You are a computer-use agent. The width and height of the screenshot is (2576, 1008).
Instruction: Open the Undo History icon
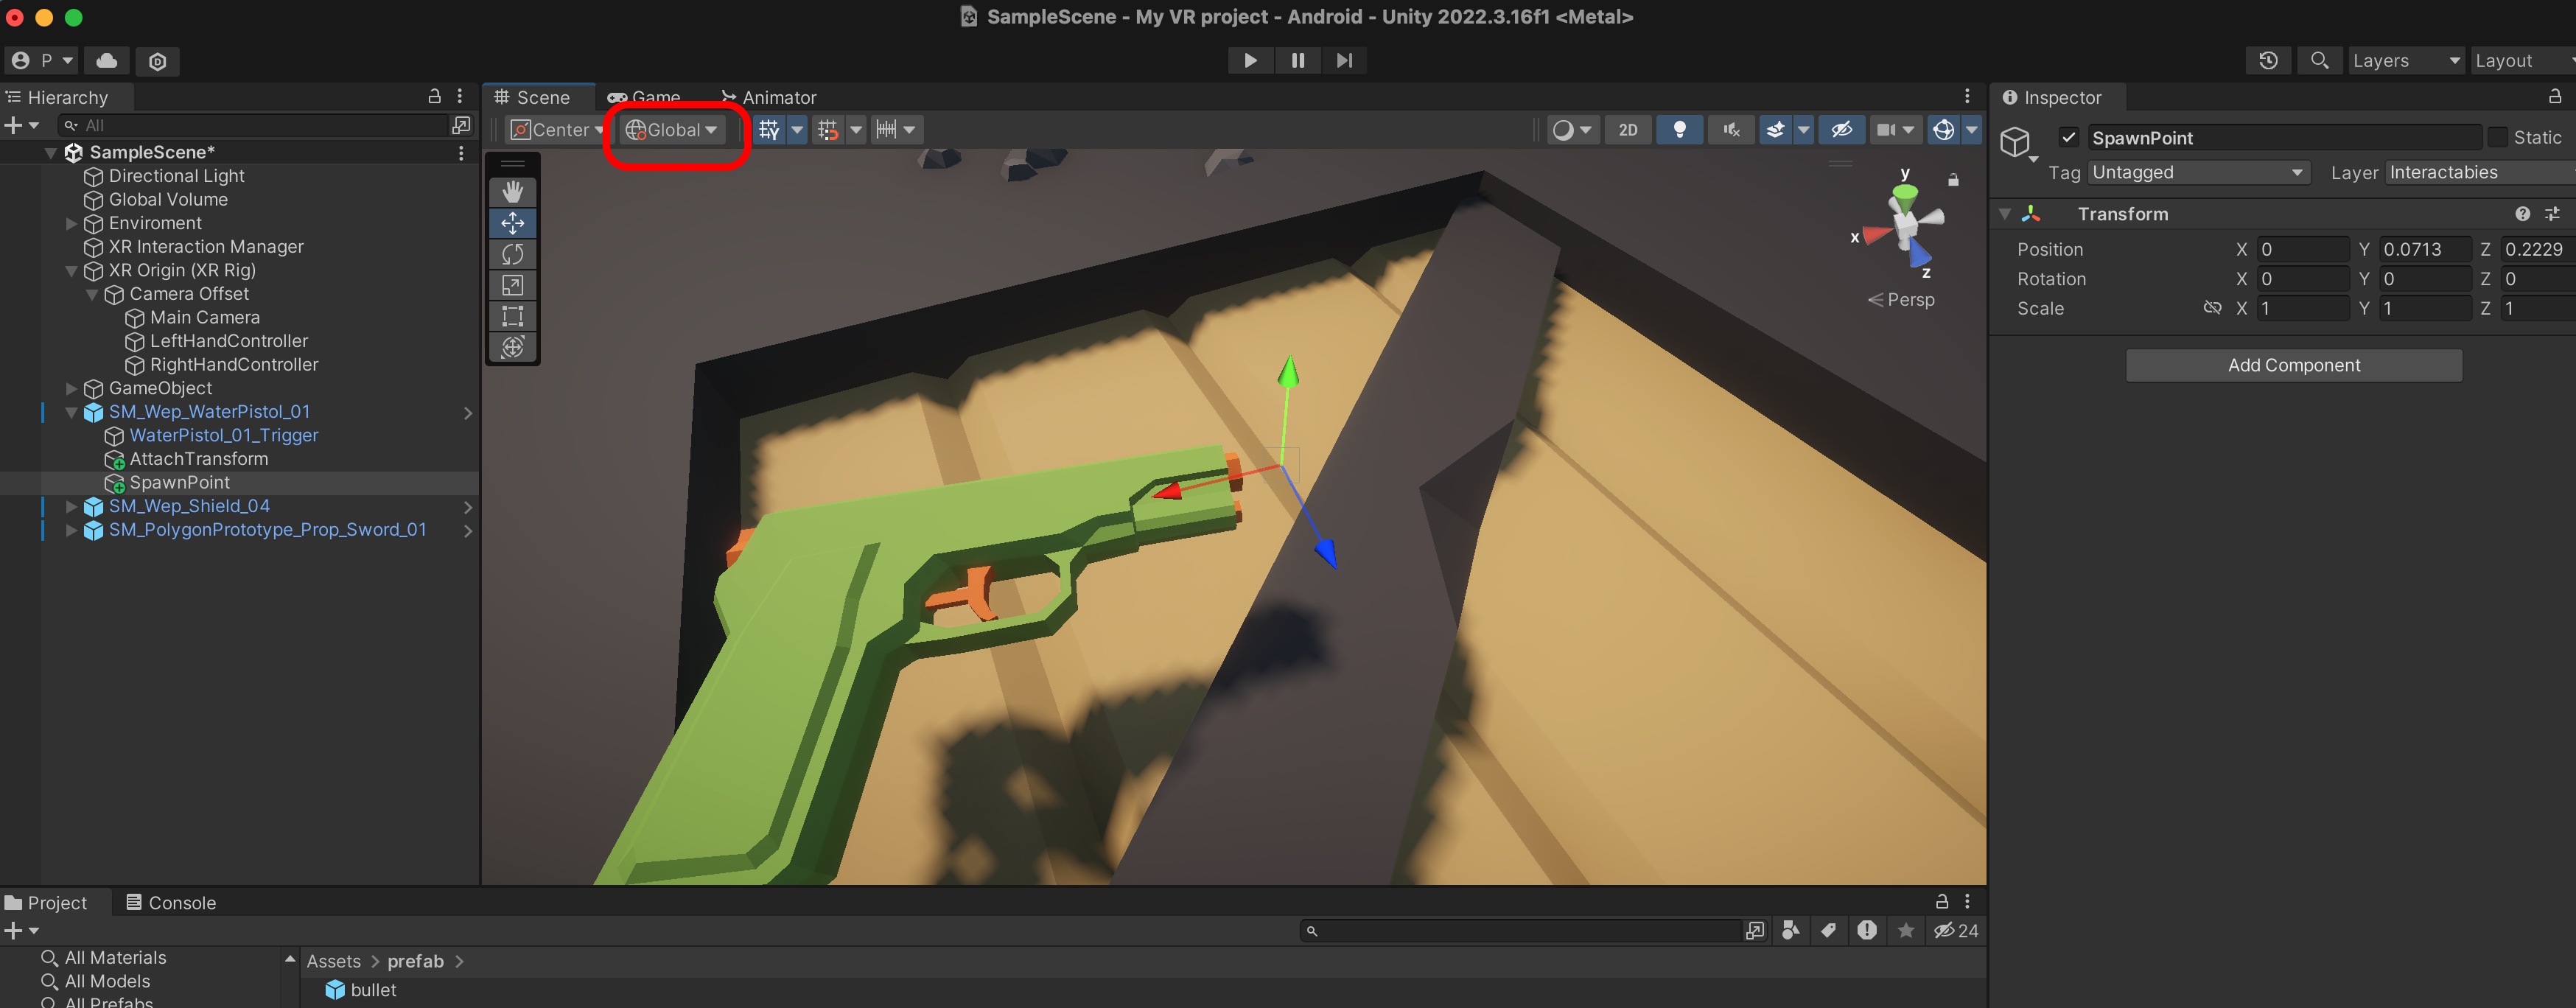(x=2268, y=60)
